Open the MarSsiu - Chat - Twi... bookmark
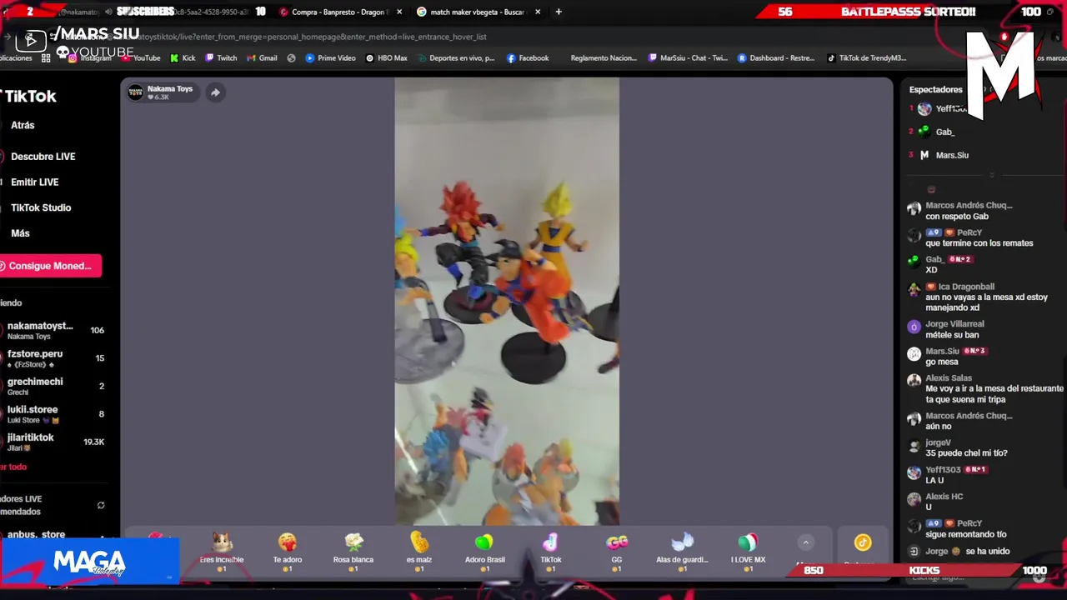Screen dimensions: 1067x600 (x=687, y=58)
